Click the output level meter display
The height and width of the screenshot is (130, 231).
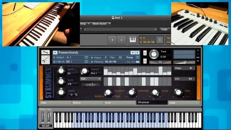tap(184, 55)
